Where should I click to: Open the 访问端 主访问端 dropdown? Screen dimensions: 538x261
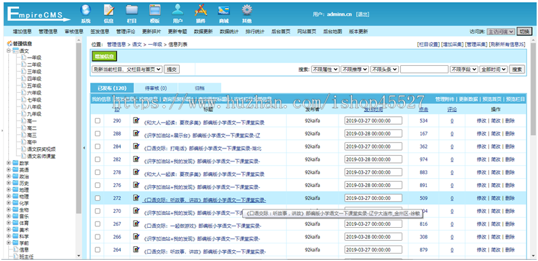click(501, 32)
